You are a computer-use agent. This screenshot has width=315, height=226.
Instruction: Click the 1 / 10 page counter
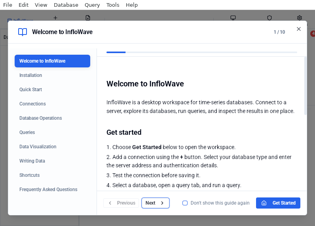pyautogui.click(x=279, y=32)
